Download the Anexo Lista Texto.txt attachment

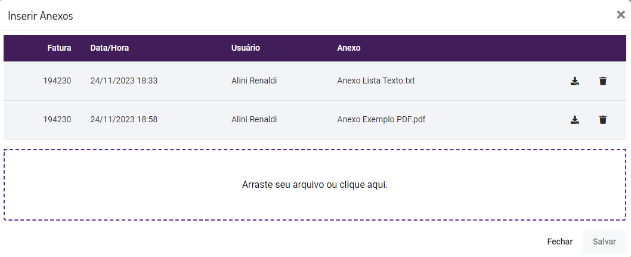coord(574,81)
